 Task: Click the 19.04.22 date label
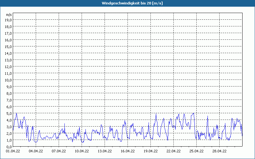(x=150, y=151)
